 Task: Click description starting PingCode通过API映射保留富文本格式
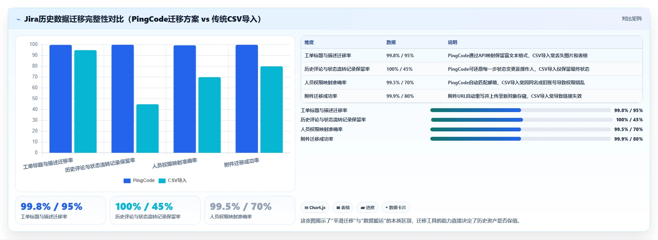tap(518, 56)
